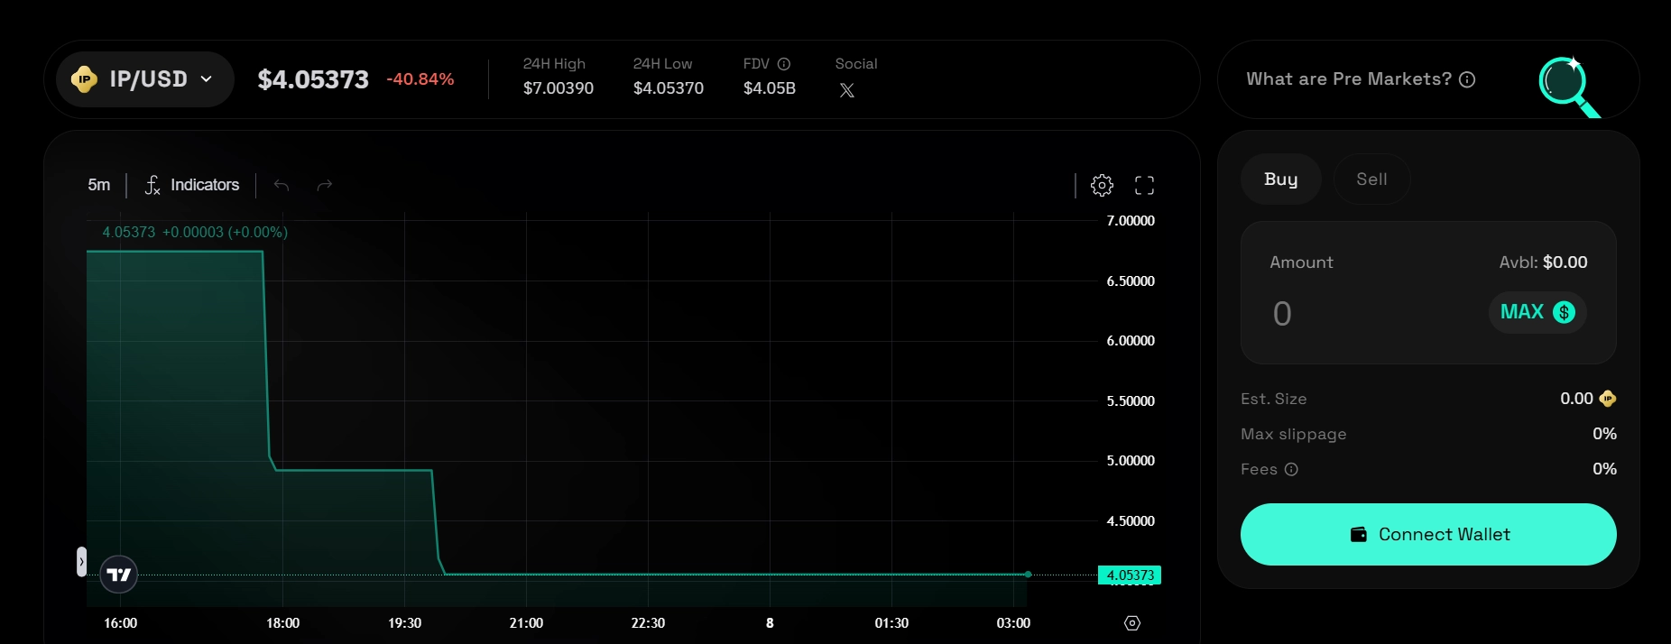Screen dimensions: 1671x644
Task: Click the -40.84% change percentage
Action: [x=420, y=79]
